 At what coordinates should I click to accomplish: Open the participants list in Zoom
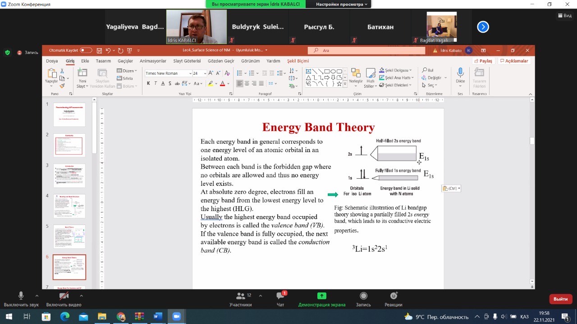coord(240,296)
